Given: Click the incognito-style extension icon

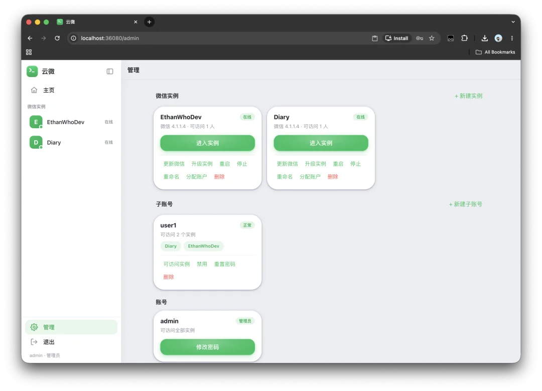Looking at the screenshot, I should point(450,38).
